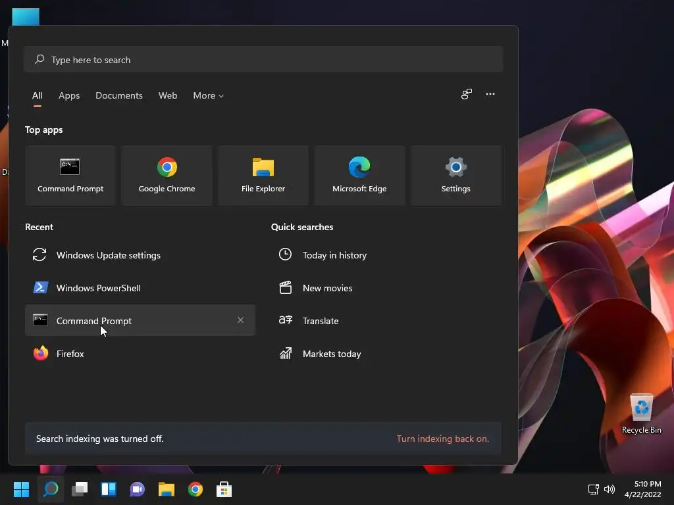The width and height of the screenshot is (674, 505).
Task: Click the magnifier icon in search box
Action: pos(39,59)
